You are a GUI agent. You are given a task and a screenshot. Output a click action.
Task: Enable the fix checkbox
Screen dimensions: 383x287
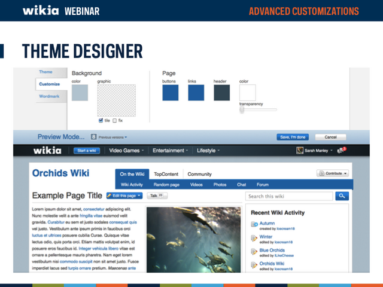coord(114,121)
